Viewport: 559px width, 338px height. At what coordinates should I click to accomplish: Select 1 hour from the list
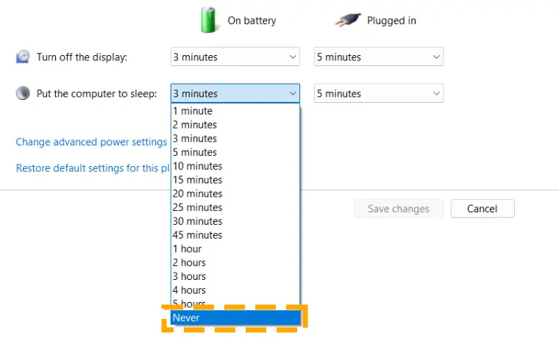pos(235,249)
